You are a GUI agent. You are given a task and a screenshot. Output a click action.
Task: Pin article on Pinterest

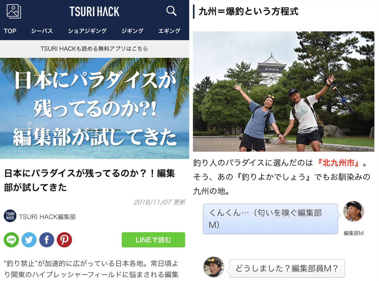(64, 240)
